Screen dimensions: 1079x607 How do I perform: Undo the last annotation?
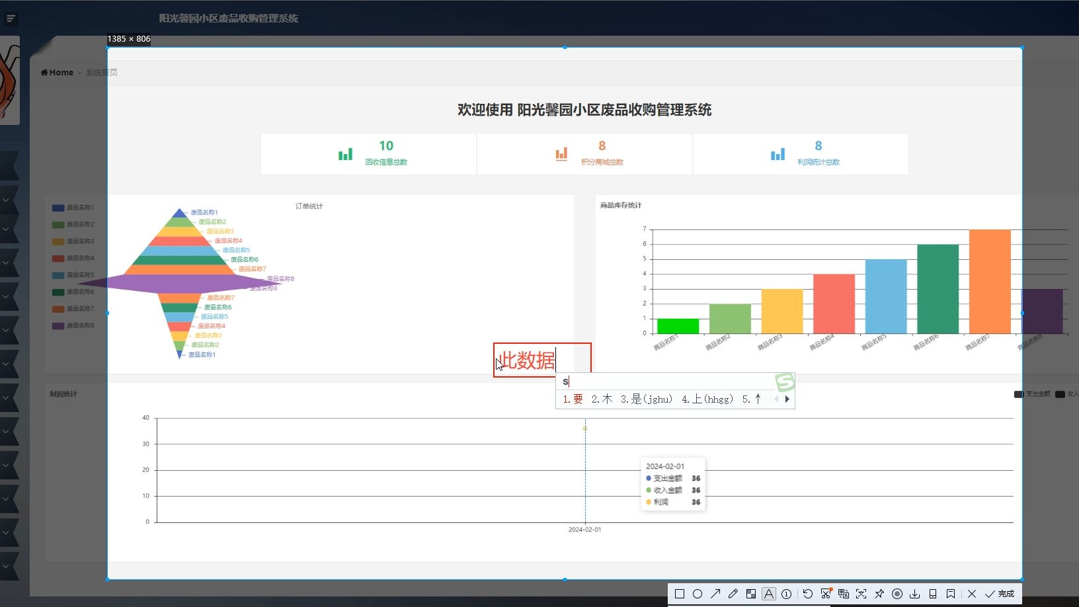808,594
